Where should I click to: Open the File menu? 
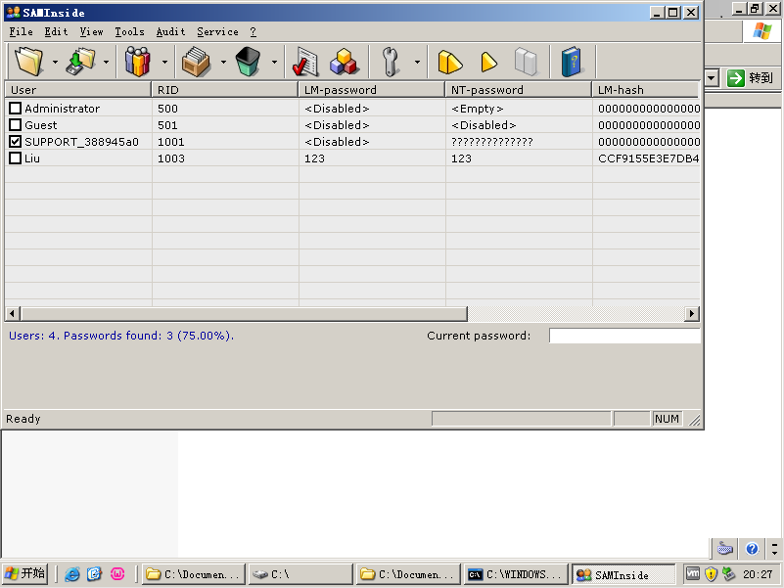(21, 31)
